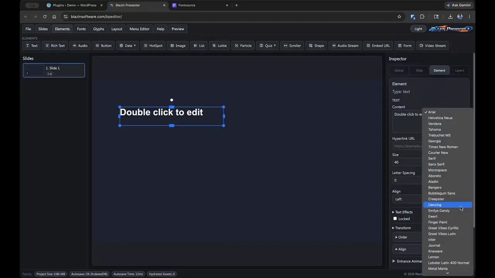Switch to the Layers inspector tab
This screenshot has width=495, height=278.
click(x=459, y=70)
